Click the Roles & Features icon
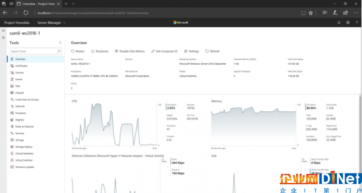 click(x=12, y=127)
